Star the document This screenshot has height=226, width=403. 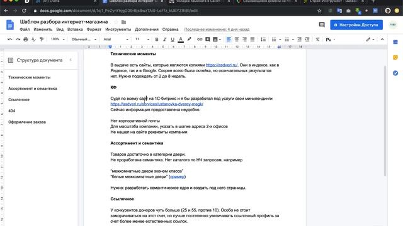coord(116,22)
